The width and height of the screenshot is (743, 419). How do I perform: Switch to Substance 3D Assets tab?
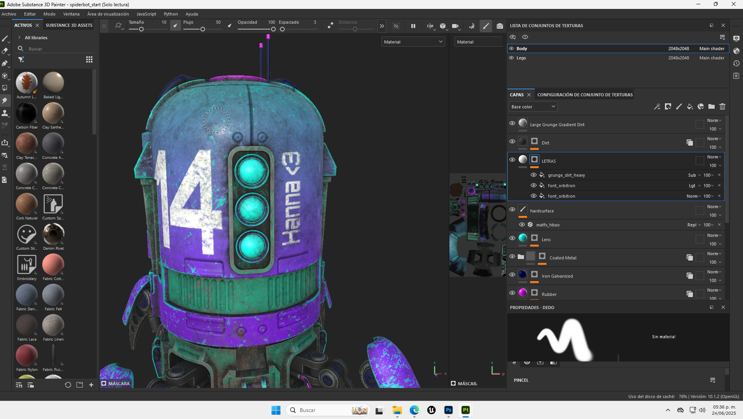click(69, 25)
